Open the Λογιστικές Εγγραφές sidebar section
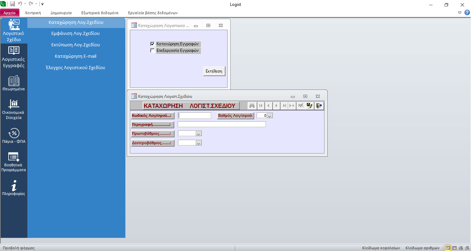Screen dimensions: 471x251 point(14,56)
